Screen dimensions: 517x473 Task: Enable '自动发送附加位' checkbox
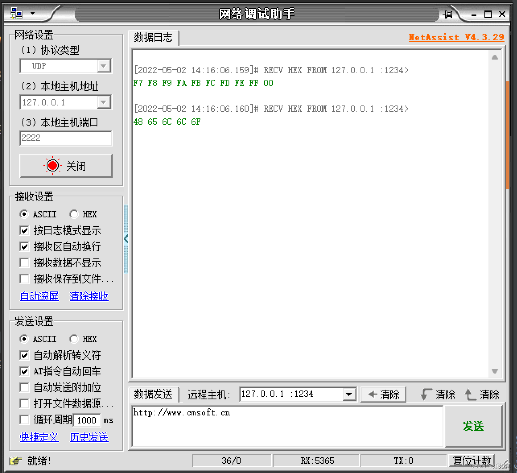pyautogui.click(x=25, y=388)
